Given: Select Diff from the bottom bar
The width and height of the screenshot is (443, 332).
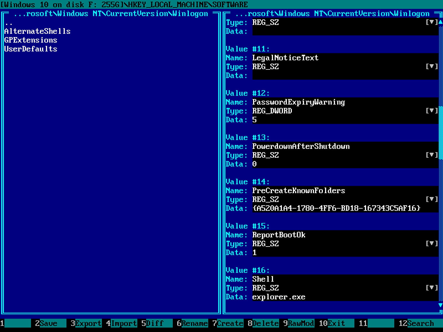Looking at the screenshot, I should (x=155, y=323).
